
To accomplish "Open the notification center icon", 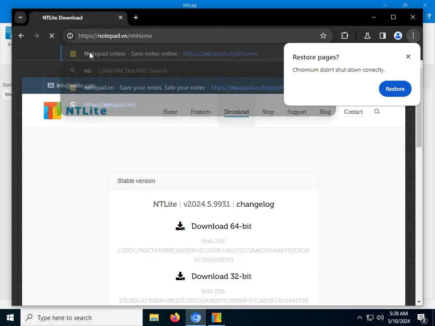I will (x=422, y=318).
